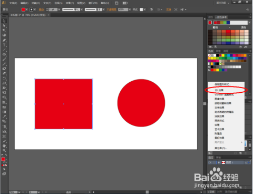Open the 文件(F) menu
253x194 pixels.
[x=13, y=3]
